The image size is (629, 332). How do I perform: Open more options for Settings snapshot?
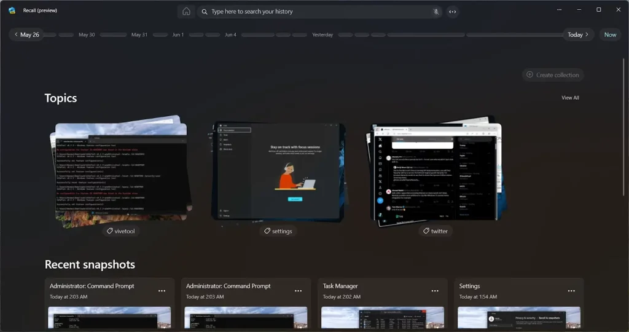(571, 291)
